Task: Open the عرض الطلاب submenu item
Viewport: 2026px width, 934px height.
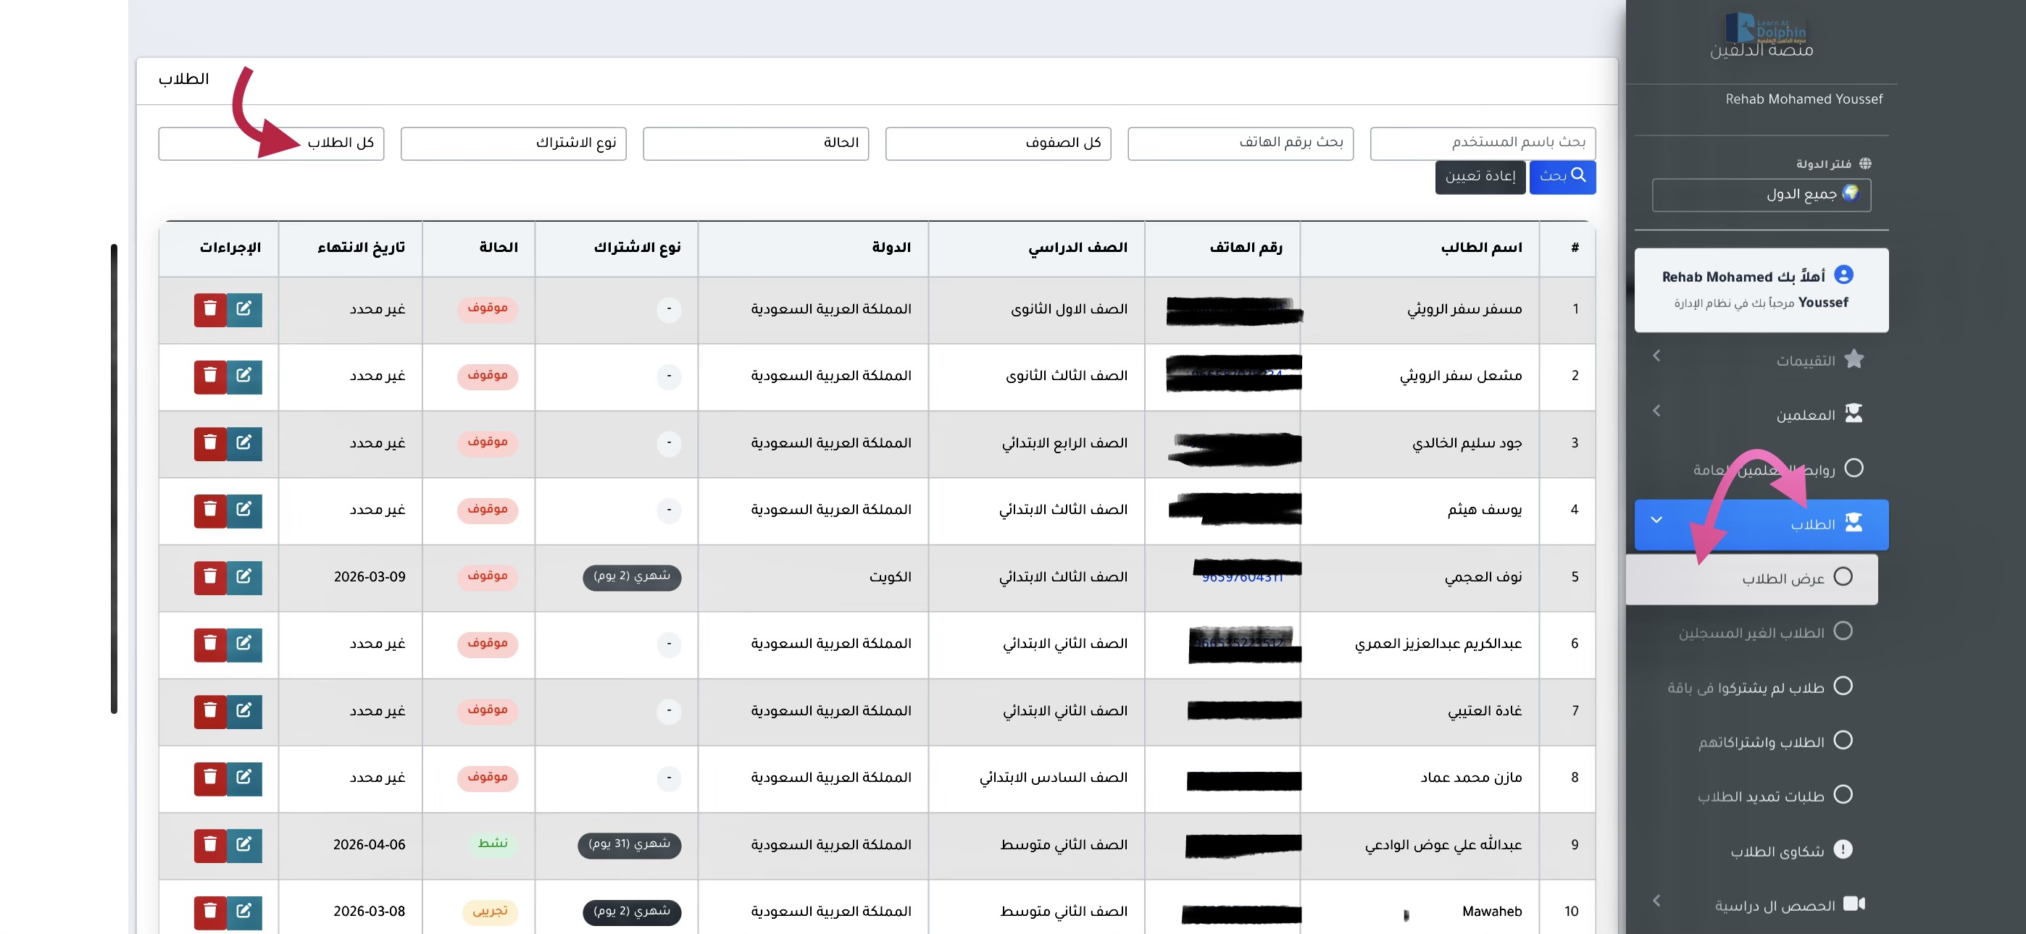Action: [1783, 579]
